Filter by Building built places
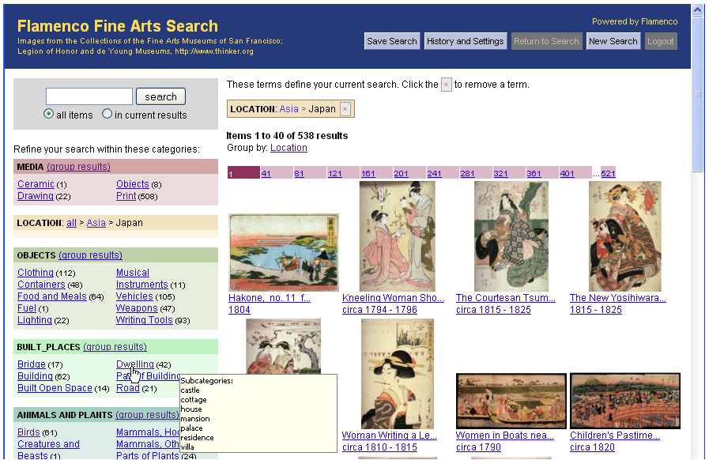Image resolution: width=709 pixels, height=460 pixels. pyautogui.click(x=35, y=376)
